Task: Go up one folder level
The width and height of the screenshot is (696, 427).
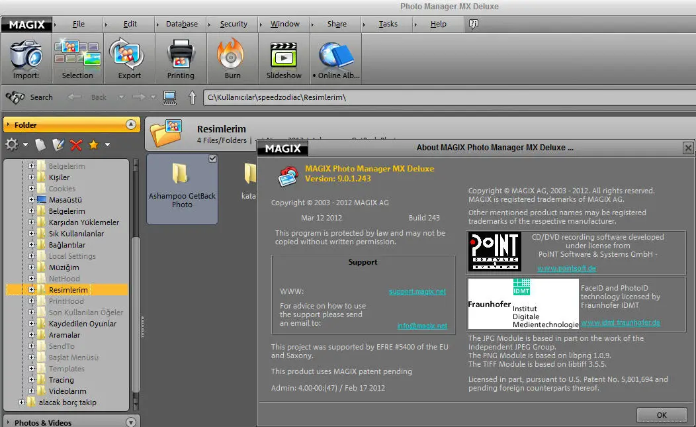Action: (x=193, y=97)
